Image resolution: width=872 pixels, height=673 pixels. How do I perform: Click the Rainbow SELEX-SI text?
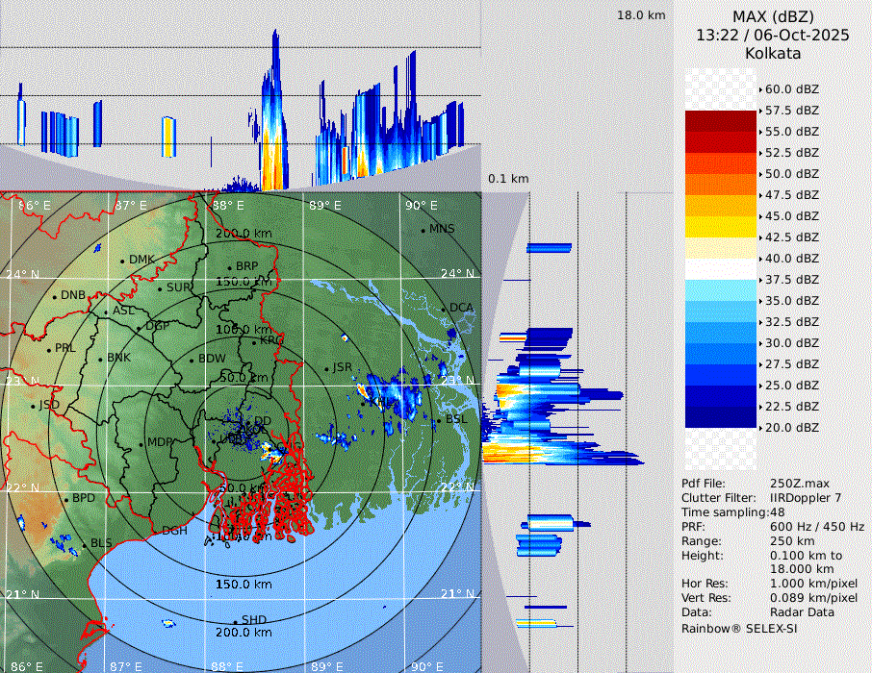[x=739, y=628]
